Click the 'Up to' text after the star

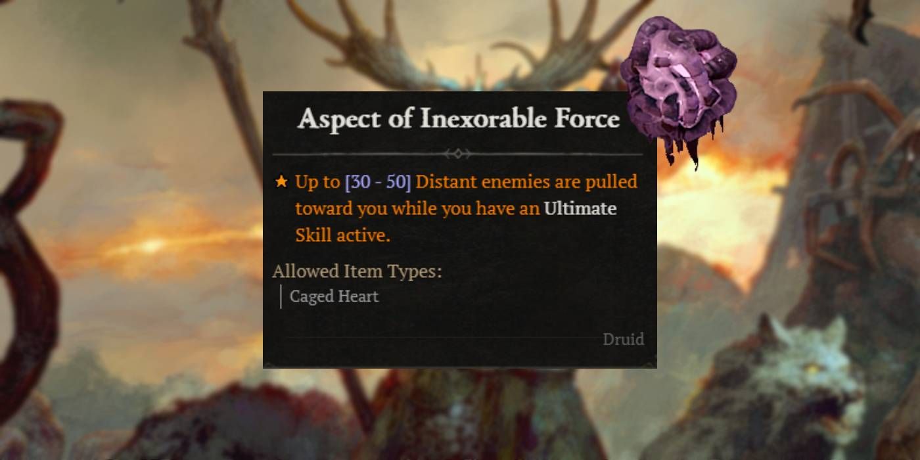[317, 182]
